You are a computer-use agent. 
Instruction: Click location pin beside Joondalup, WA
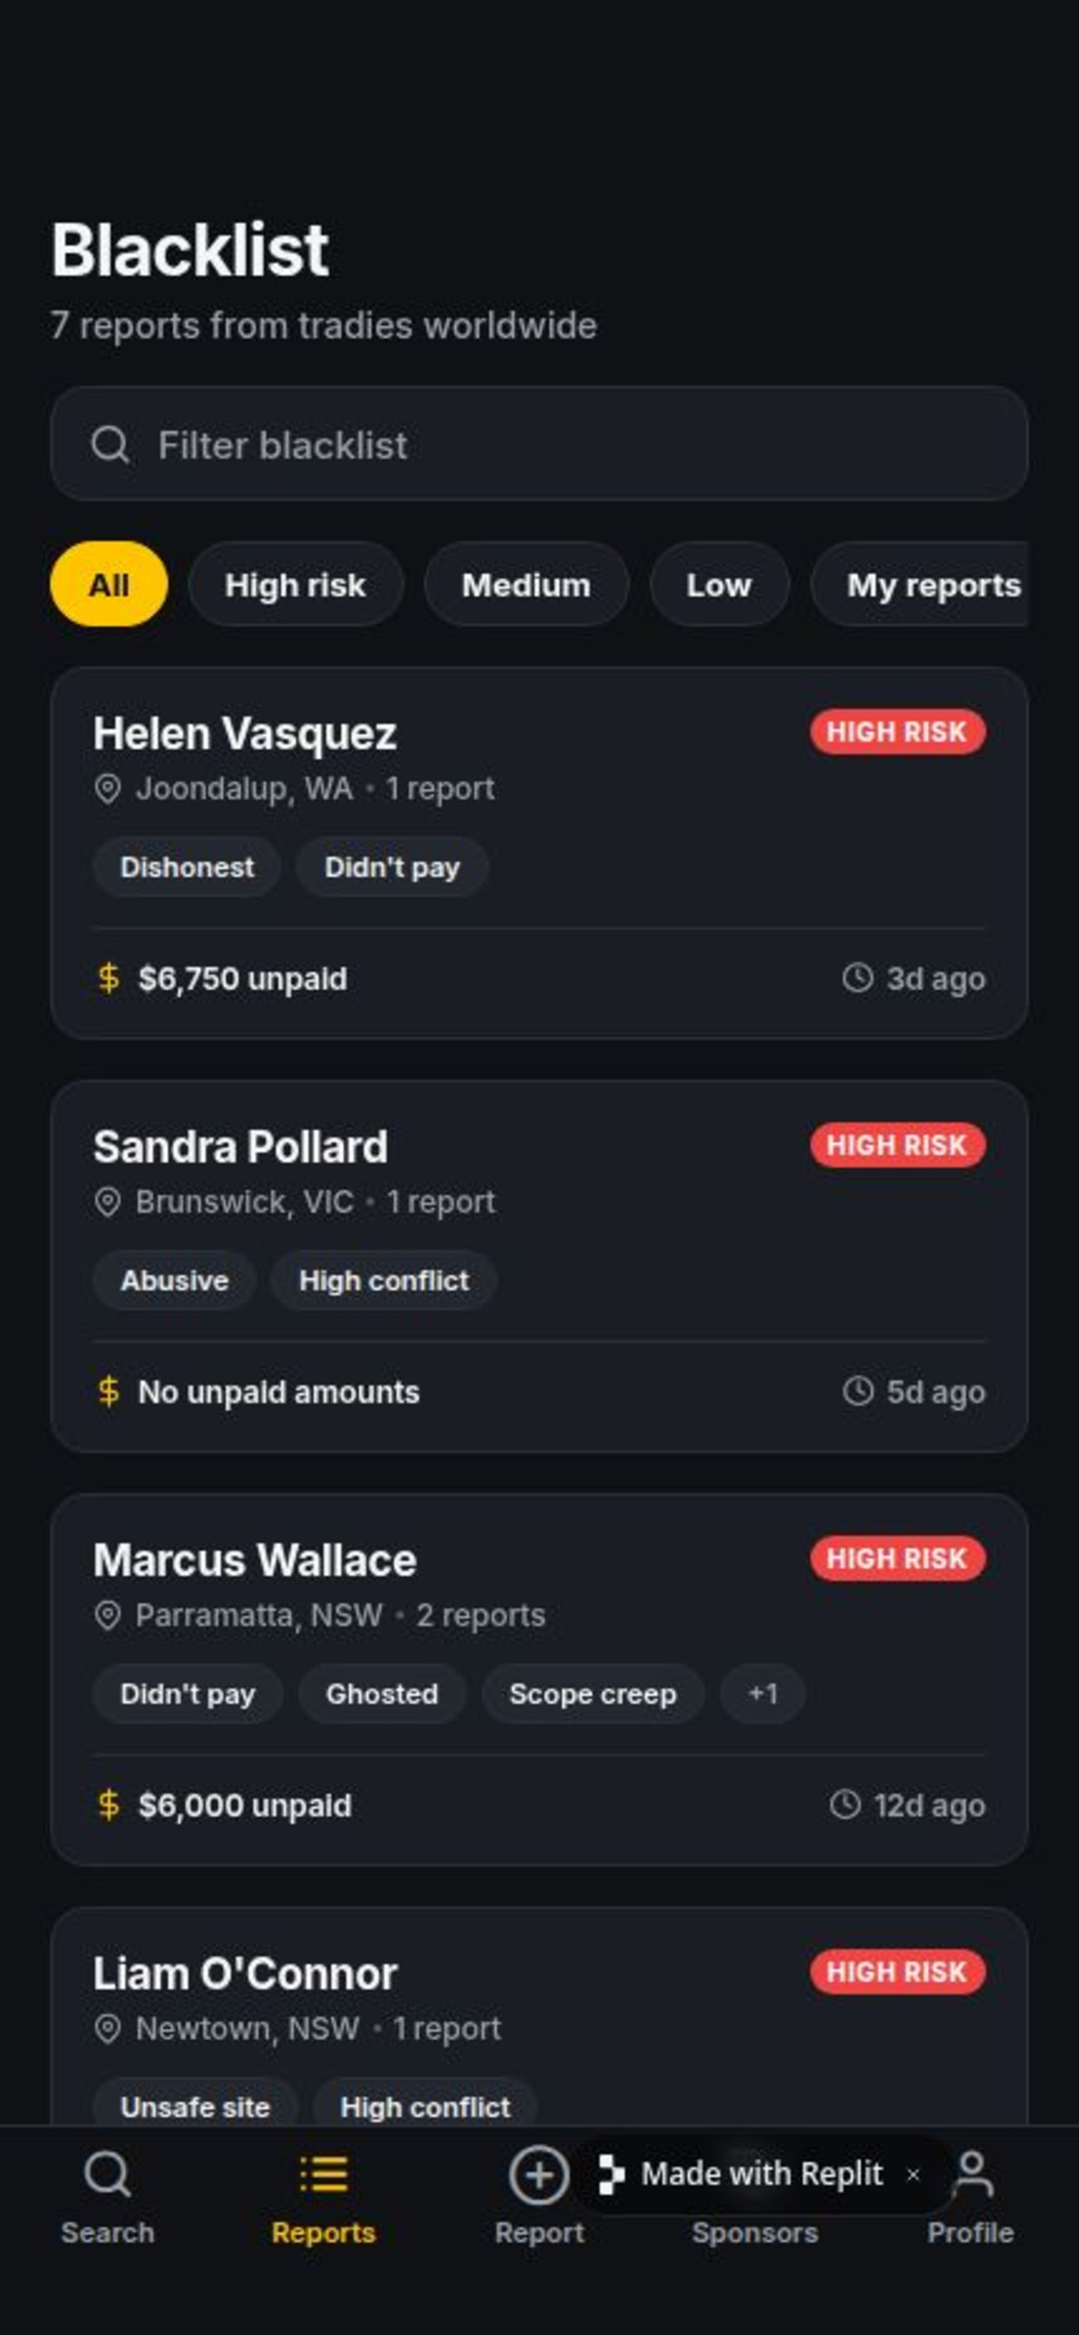[x=108, y=789]
